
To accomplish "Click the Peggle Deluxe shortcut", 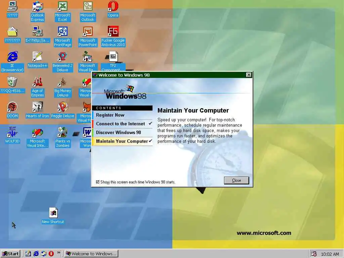I will click(x=62, y=110).
